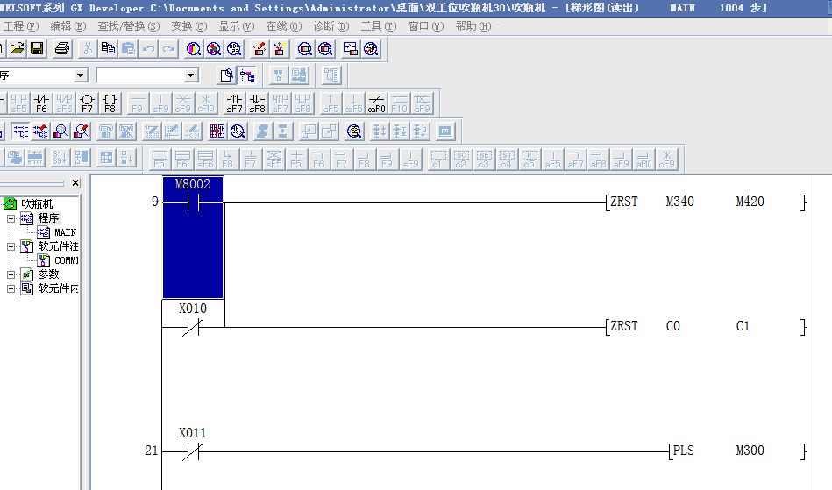This screenshot has height=490, width=832.
Task: Open the program type dropdown list
Action: pyautogui.click(x=81, y=76)
